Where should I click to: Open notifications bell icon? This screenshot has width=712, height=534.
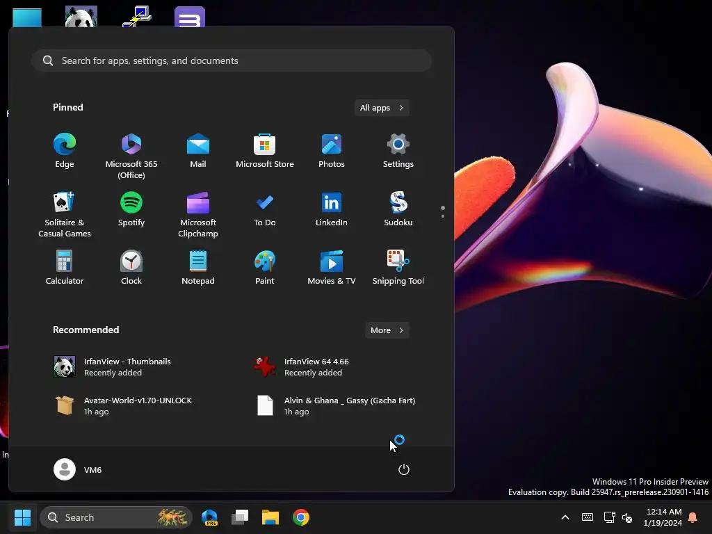[693, 517]
